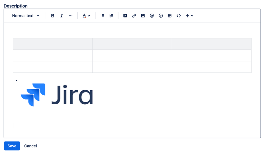Open the text color picker
The width and height of the screenshot is (263, 154).
pos(86,16)
